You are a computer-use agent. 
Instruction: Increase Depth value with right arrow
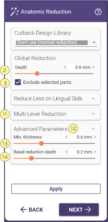coord(93,67)
